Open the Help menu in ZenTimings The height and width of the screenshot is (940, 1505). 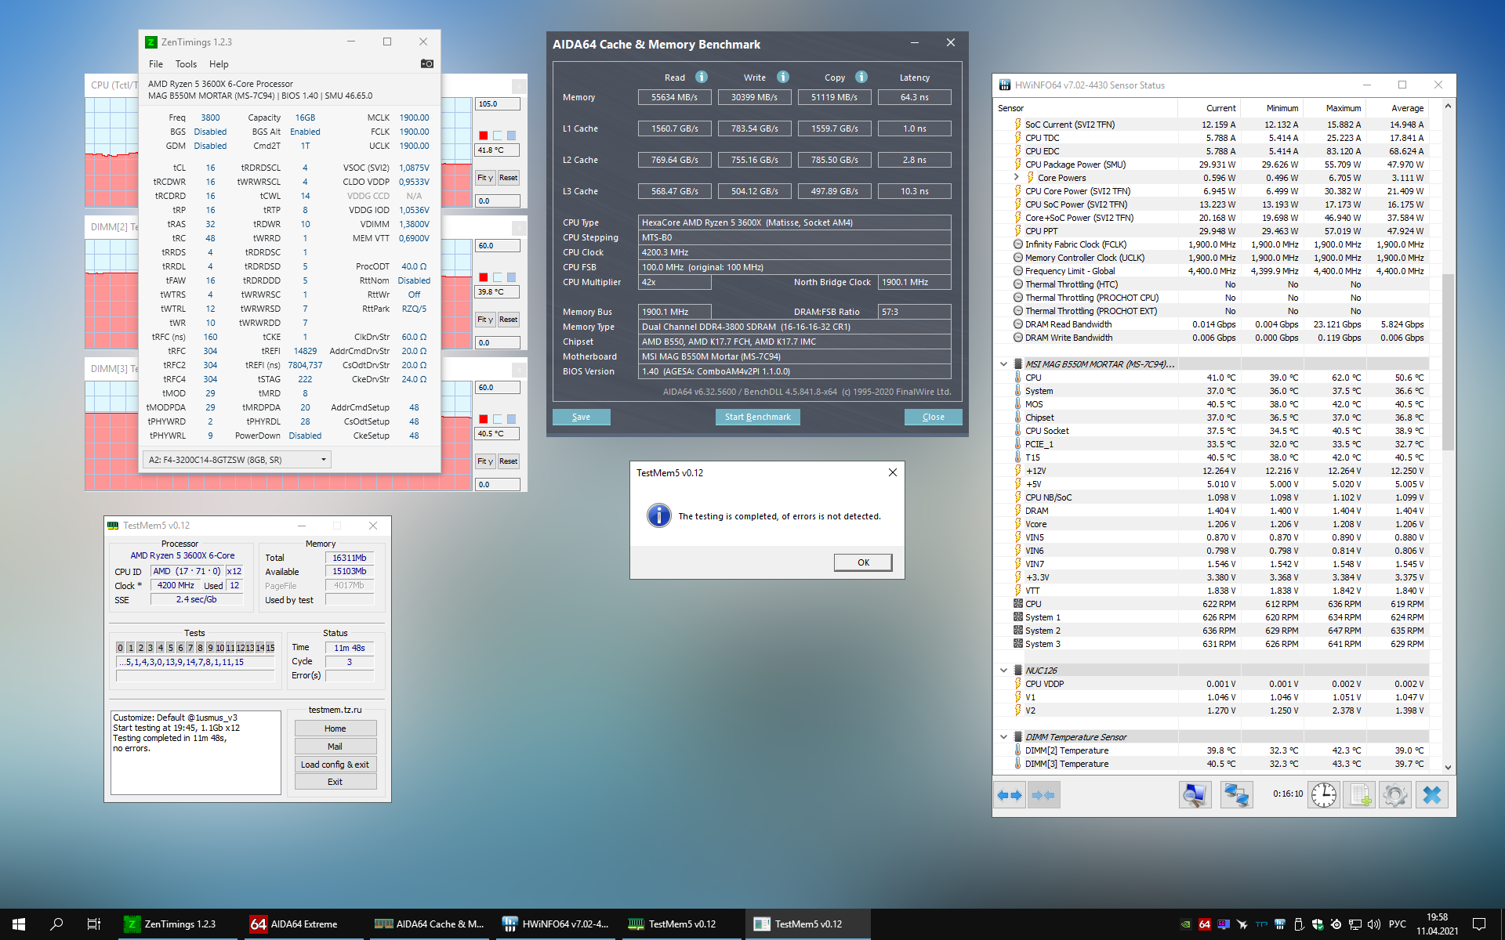(219, 64)
